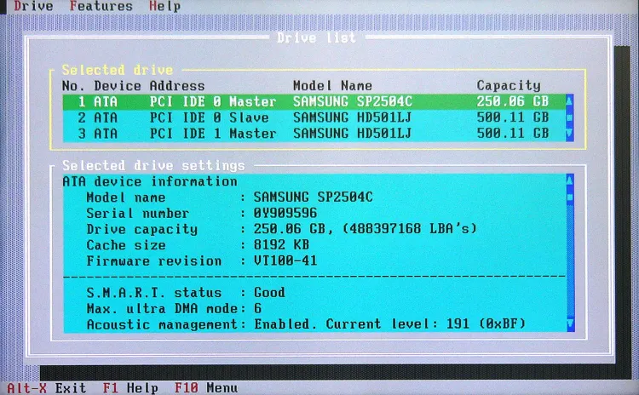Click the drive list scroll down arrow
Image resolution: width=639 pixels, height=395 pixels.
(570, 134)
